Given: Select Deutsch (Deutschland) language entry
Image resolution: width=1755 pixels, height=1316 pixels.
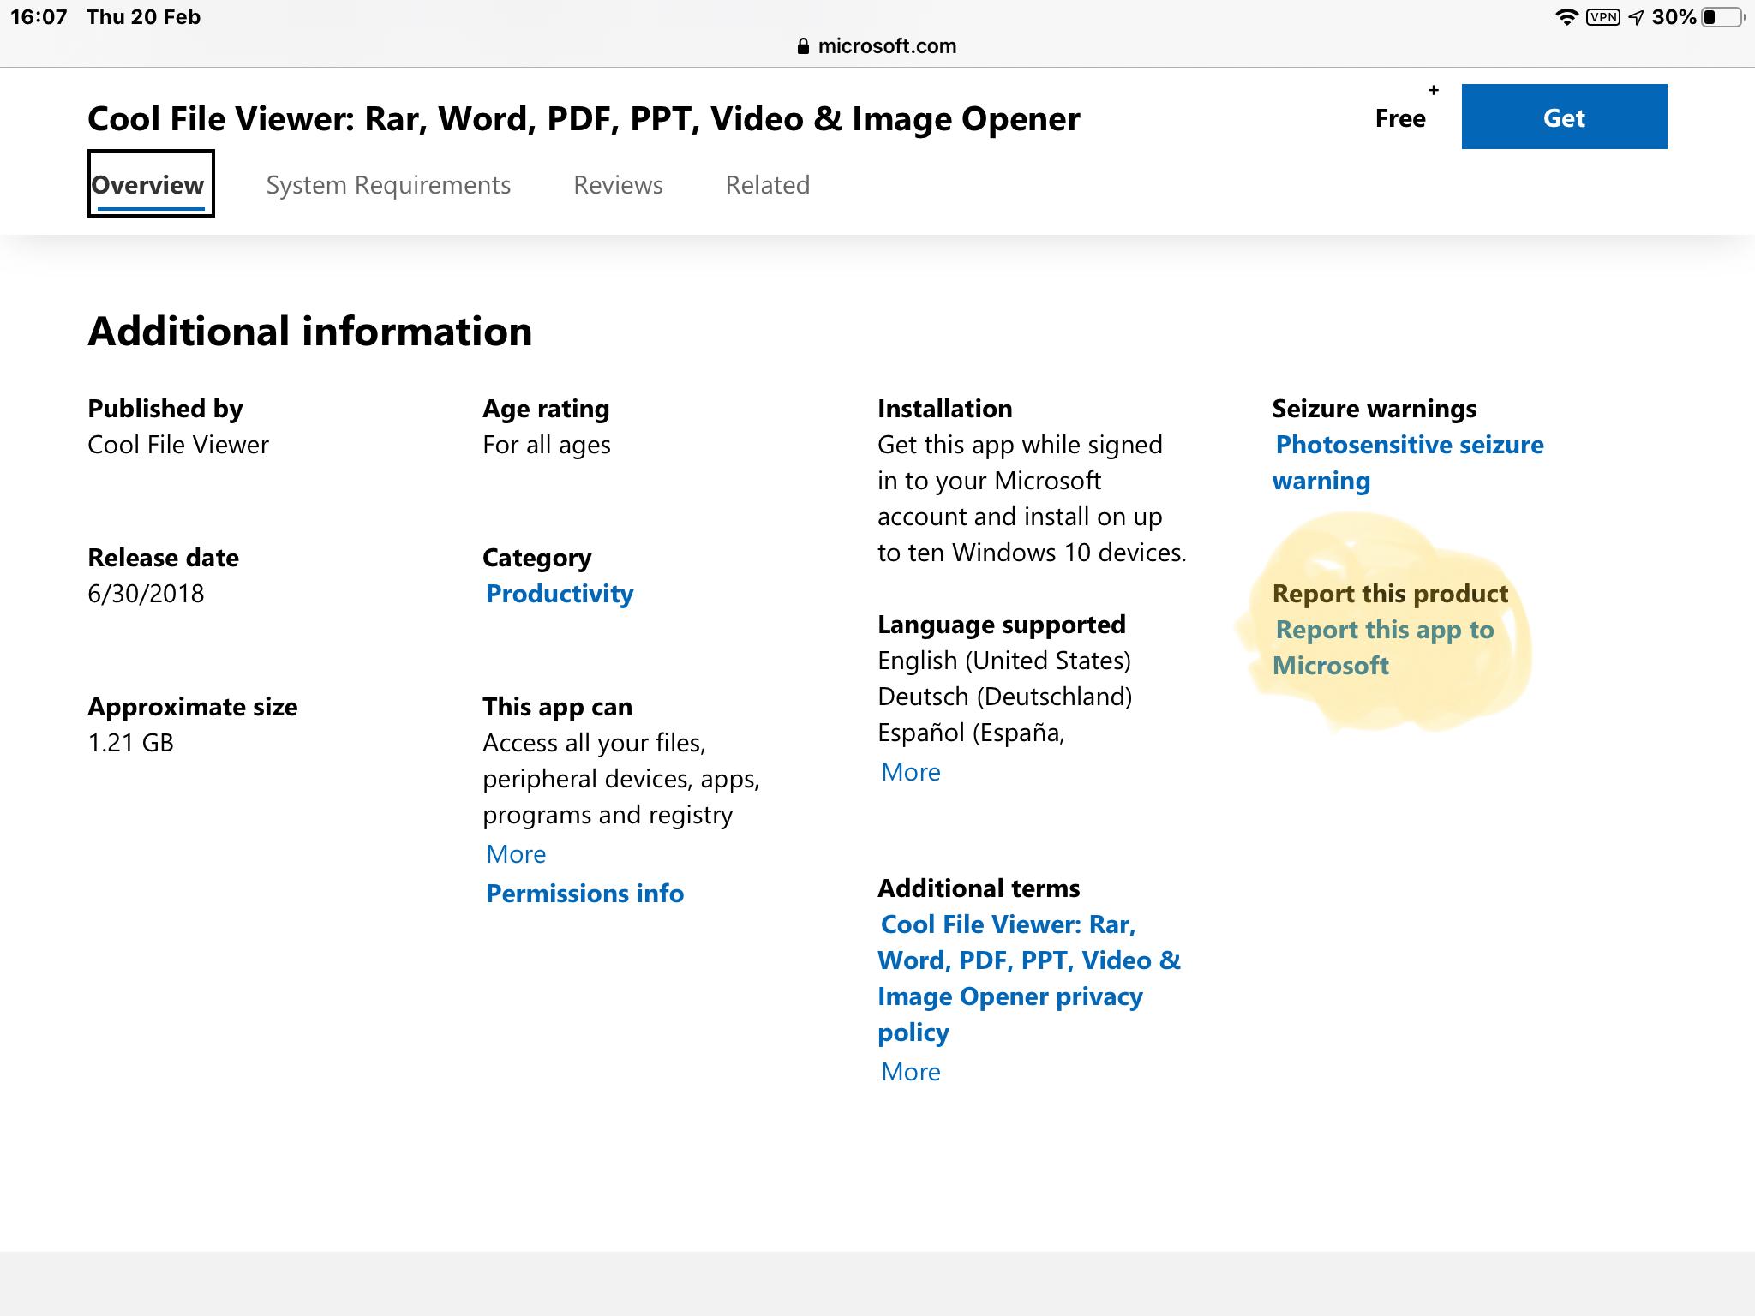Looking at the screenshot, I should coord(1005,697).
